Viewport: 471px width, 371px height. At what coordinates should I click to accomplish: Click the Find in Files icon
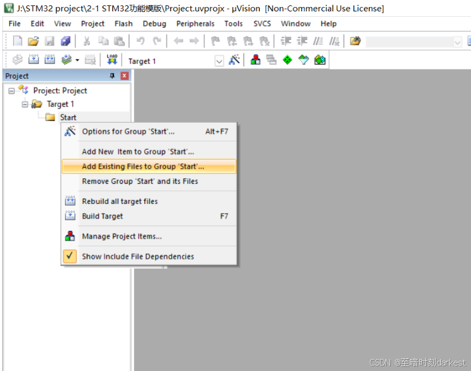click(355, 41)
